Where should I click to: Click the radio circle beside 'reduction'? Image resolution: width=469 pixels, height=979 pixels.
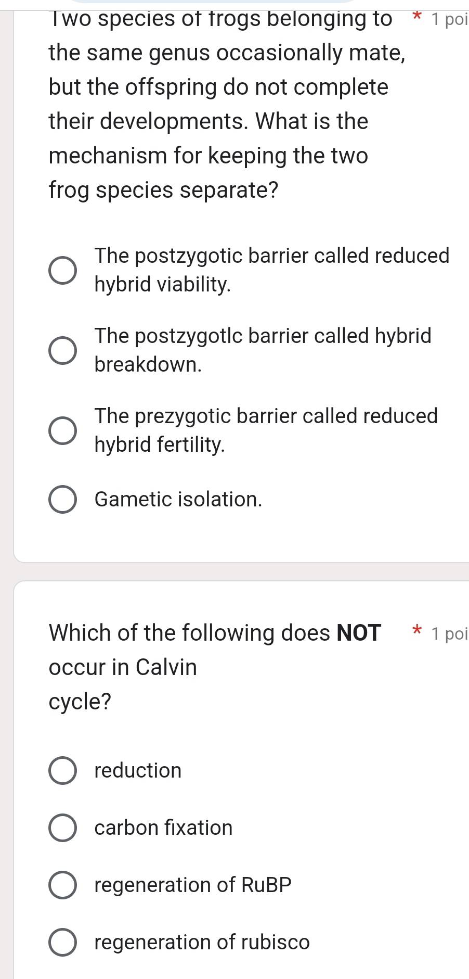click(x=62, y=771)
